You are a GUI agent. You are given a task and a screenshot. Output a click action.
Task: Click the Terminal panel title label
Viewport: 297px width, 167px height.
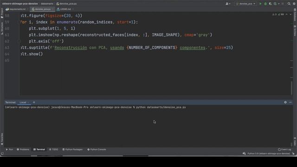(x=10, y=102)
